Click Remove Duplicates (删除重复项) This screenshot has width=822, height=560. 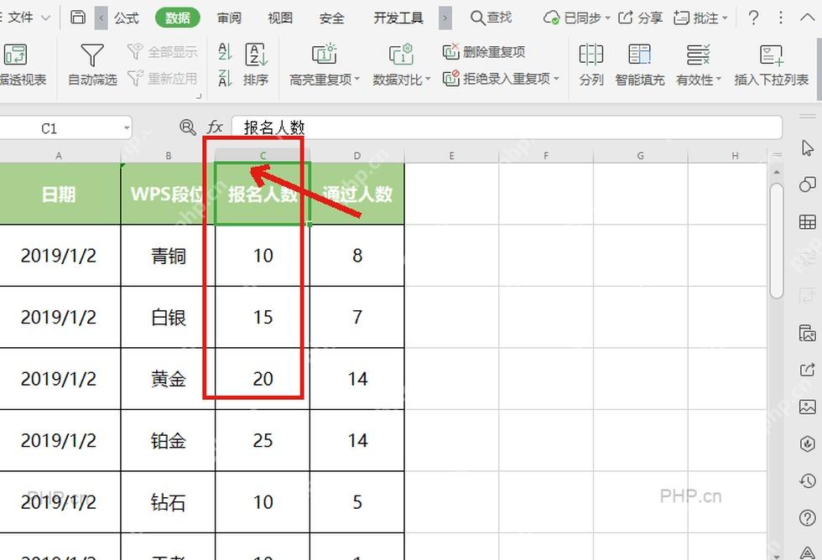tap(484, 52)
